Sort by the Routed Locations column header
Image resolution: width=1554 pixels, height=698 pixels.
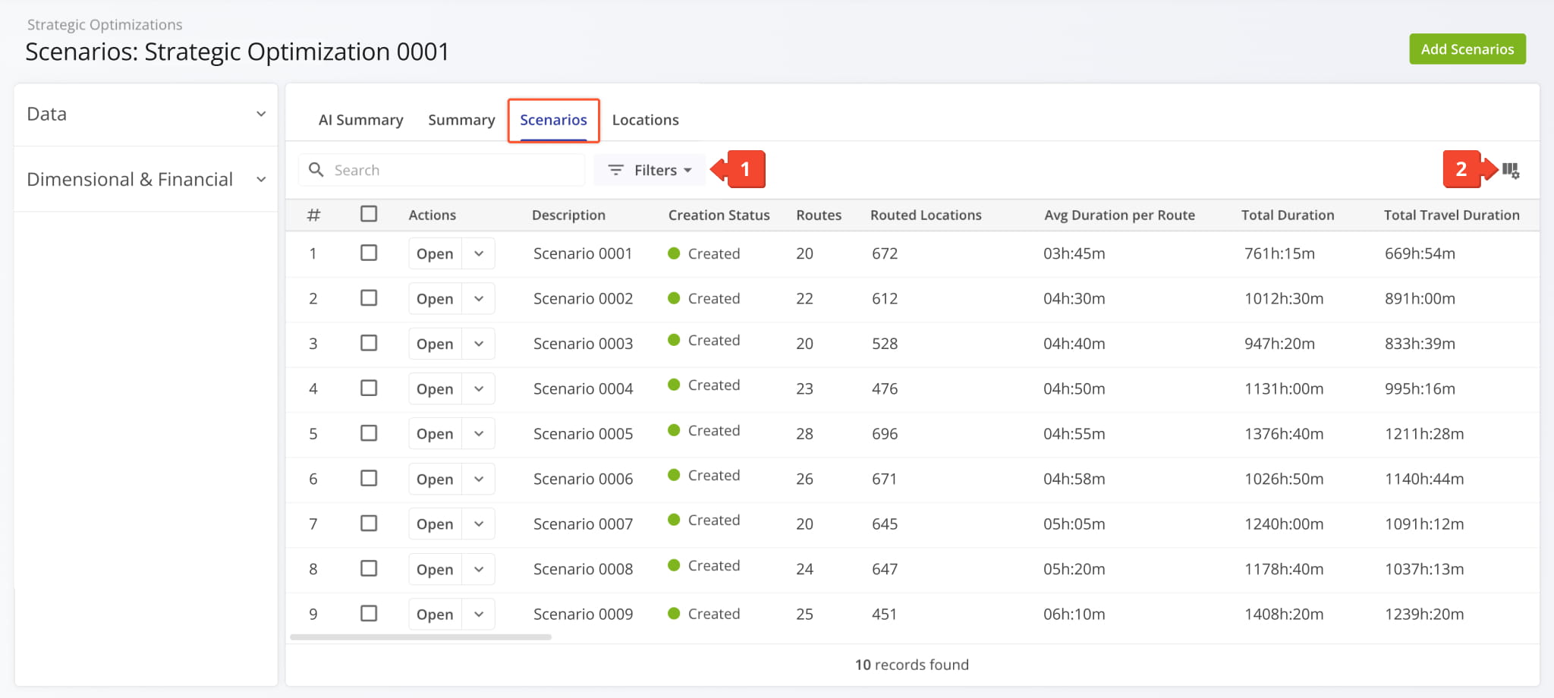pyautogui.click(x=926, y=215)
